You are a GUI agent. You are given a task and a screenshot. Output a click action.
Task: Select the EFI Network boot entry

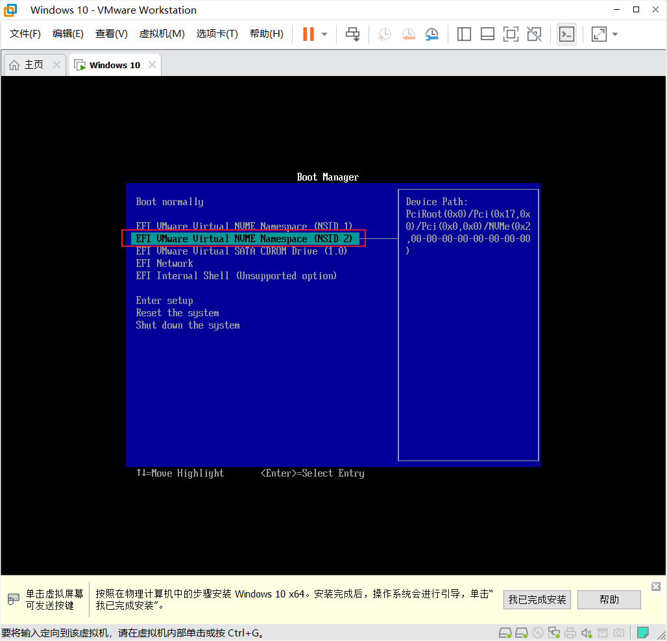(165, 263)
